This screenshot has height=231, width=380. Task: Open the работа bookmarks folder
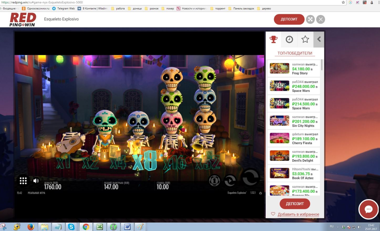[x=118, y=8]
